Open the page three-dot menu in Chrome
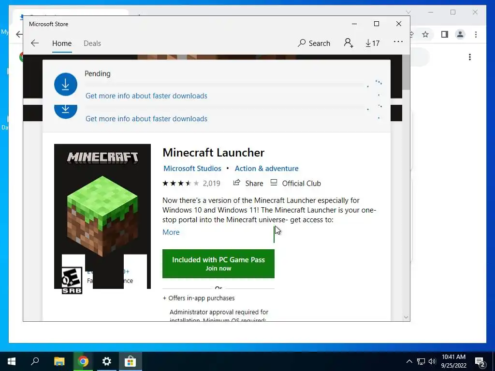 470,57
